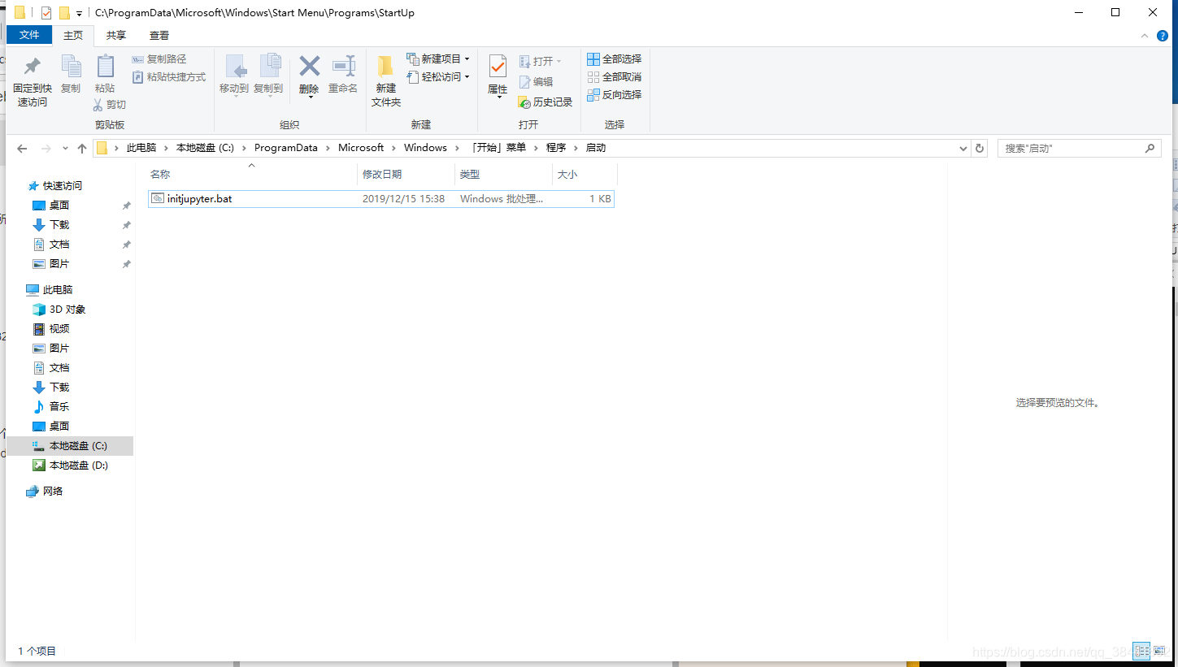1178x667 pixels.
Task: Click 全部取消 select none
Action: point(615,77)
